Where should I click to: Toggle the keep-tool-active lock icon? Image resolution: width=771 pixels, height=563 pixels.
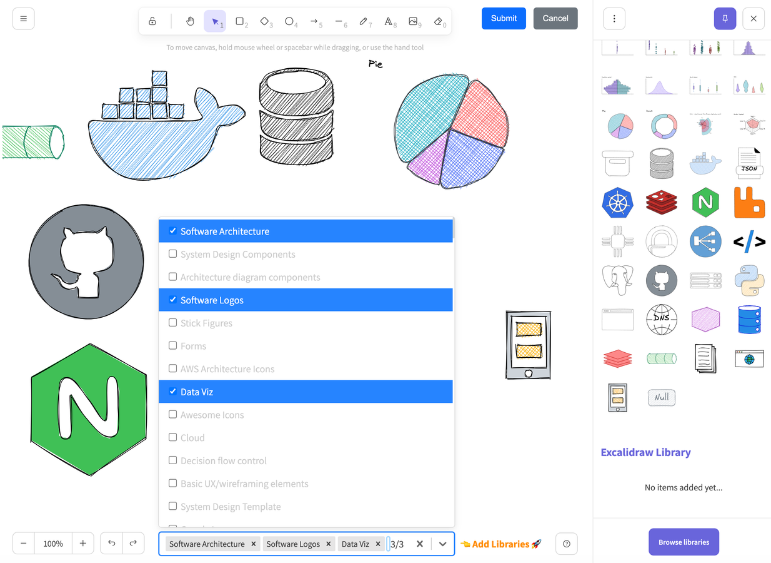tap(152, 21)
